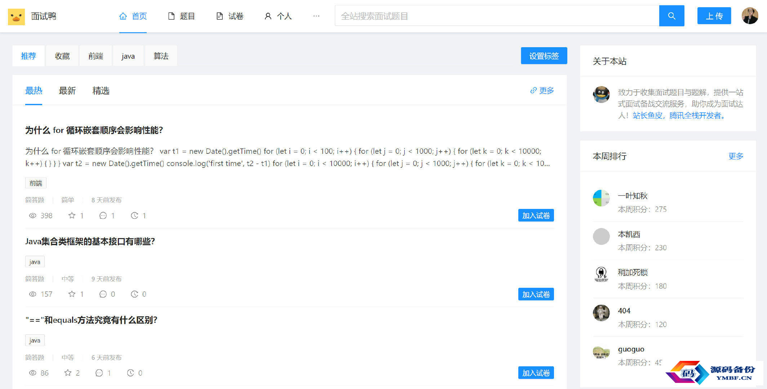The image size is (767, 389).
Task: Click the eye views icon showing 398
Action: pos(32,215)
